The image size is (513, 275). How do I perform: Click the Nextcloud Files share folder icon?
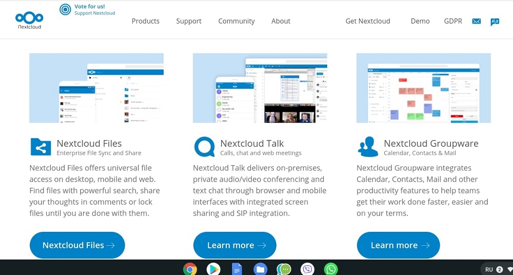click(x=41, y=147)
